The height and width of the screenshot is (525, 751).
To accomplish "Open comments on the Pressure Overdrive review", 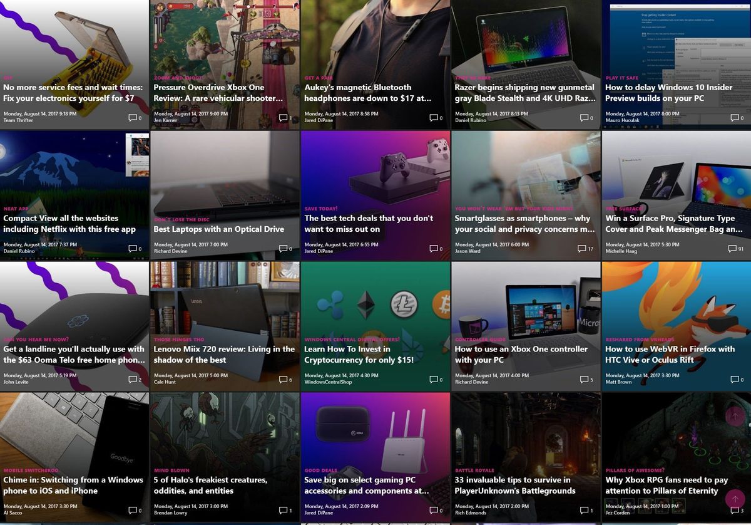I will pos(284,117).
